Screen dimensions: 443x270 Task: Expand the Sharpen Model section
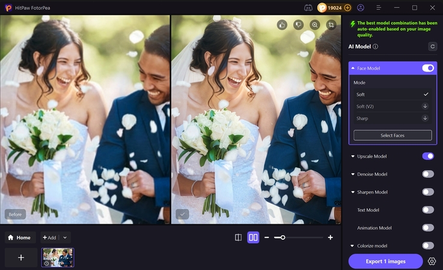353,192
